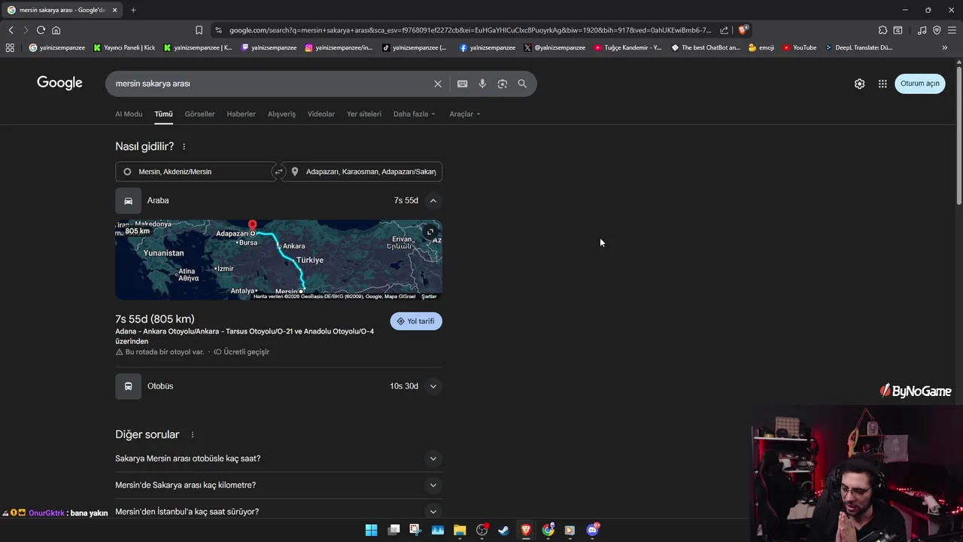Open the on-screen keyboard input tool
Image resolution: width=963 pixels, height=542 pixels.
point(462,84)
